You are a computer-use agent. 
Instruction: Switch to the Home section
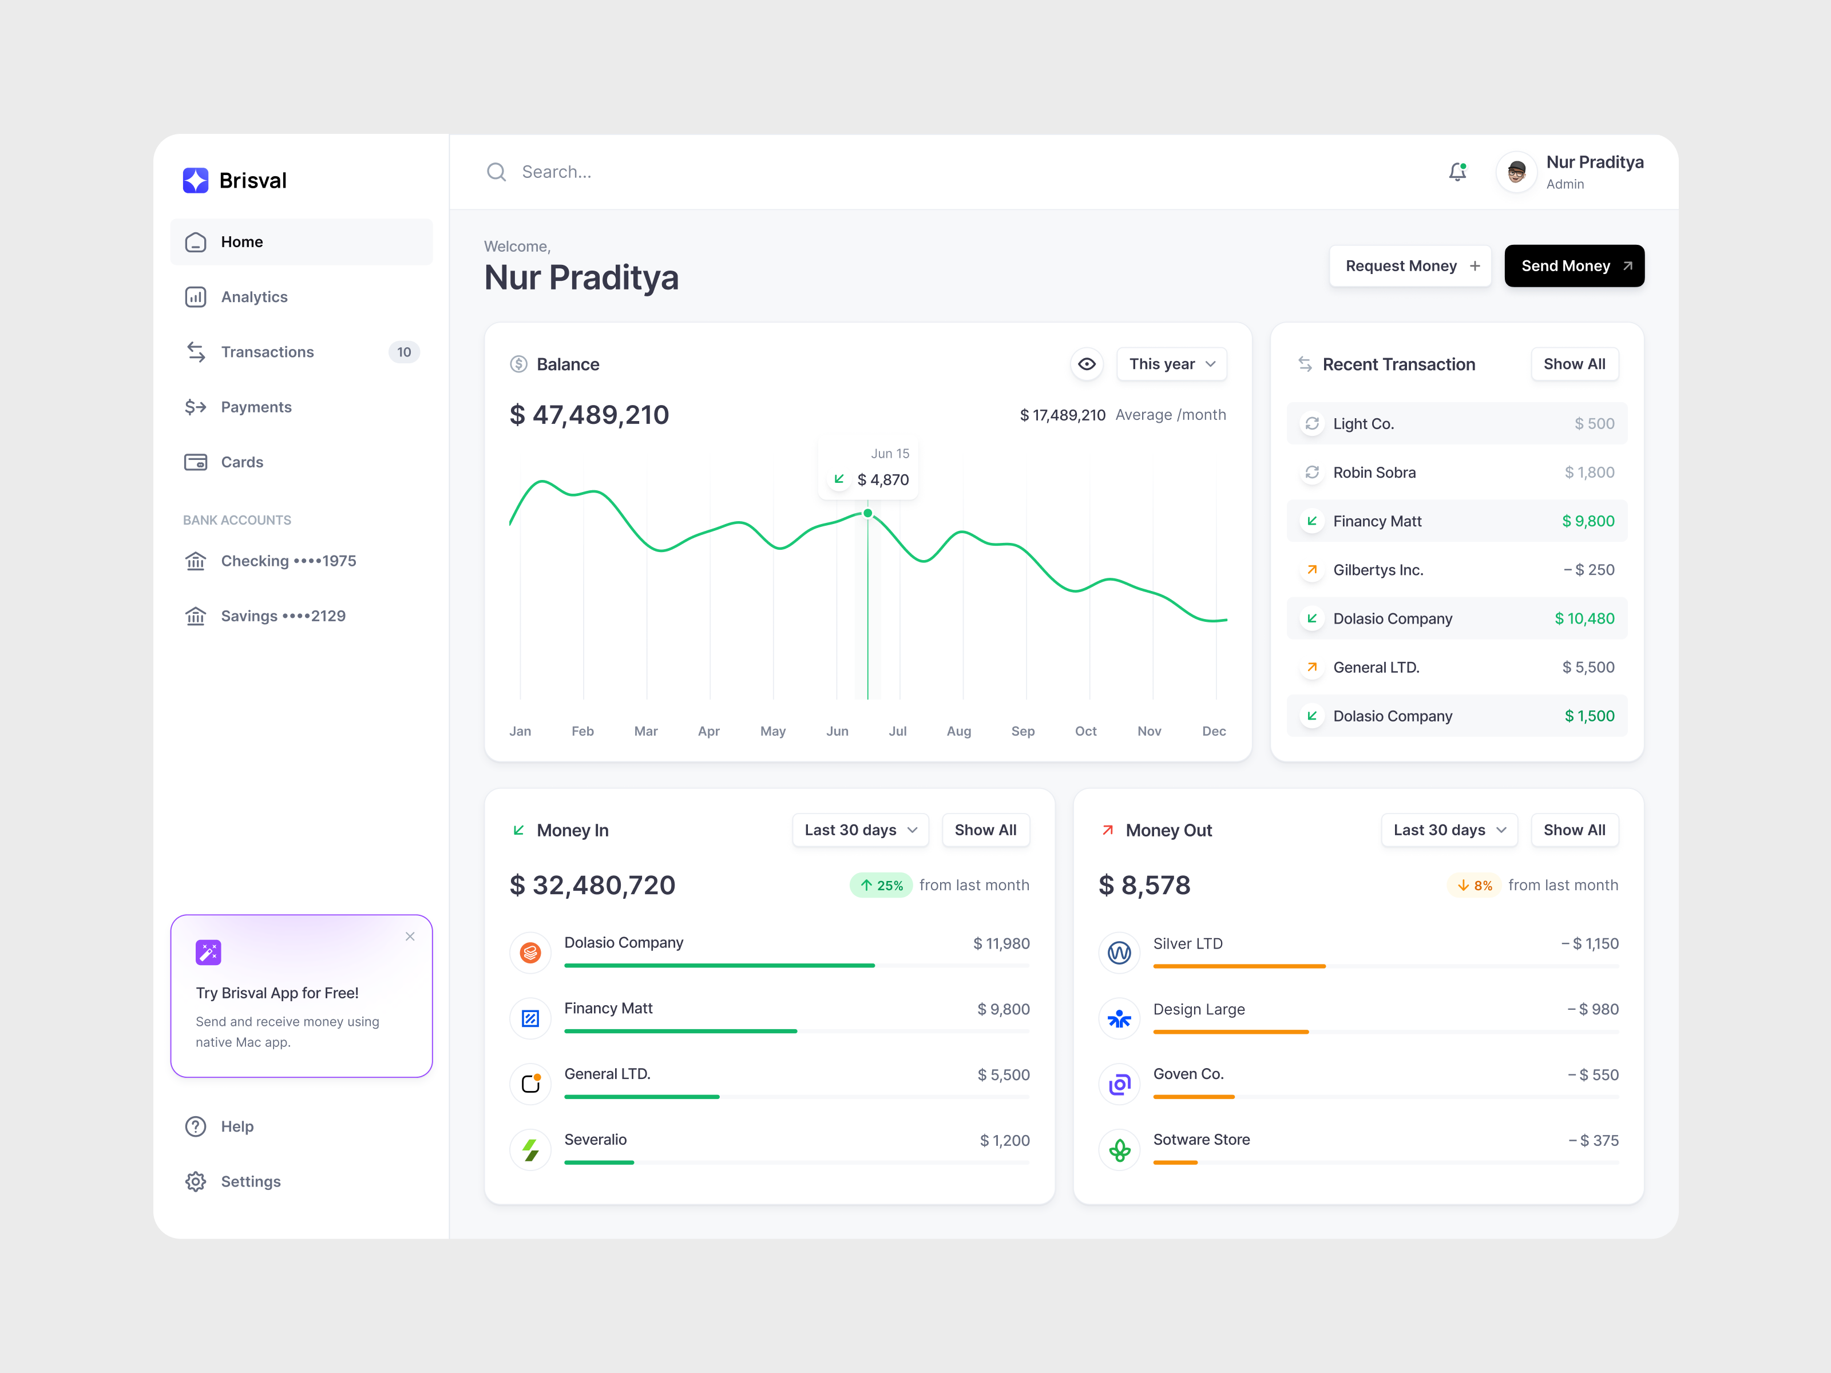point(241,241)
